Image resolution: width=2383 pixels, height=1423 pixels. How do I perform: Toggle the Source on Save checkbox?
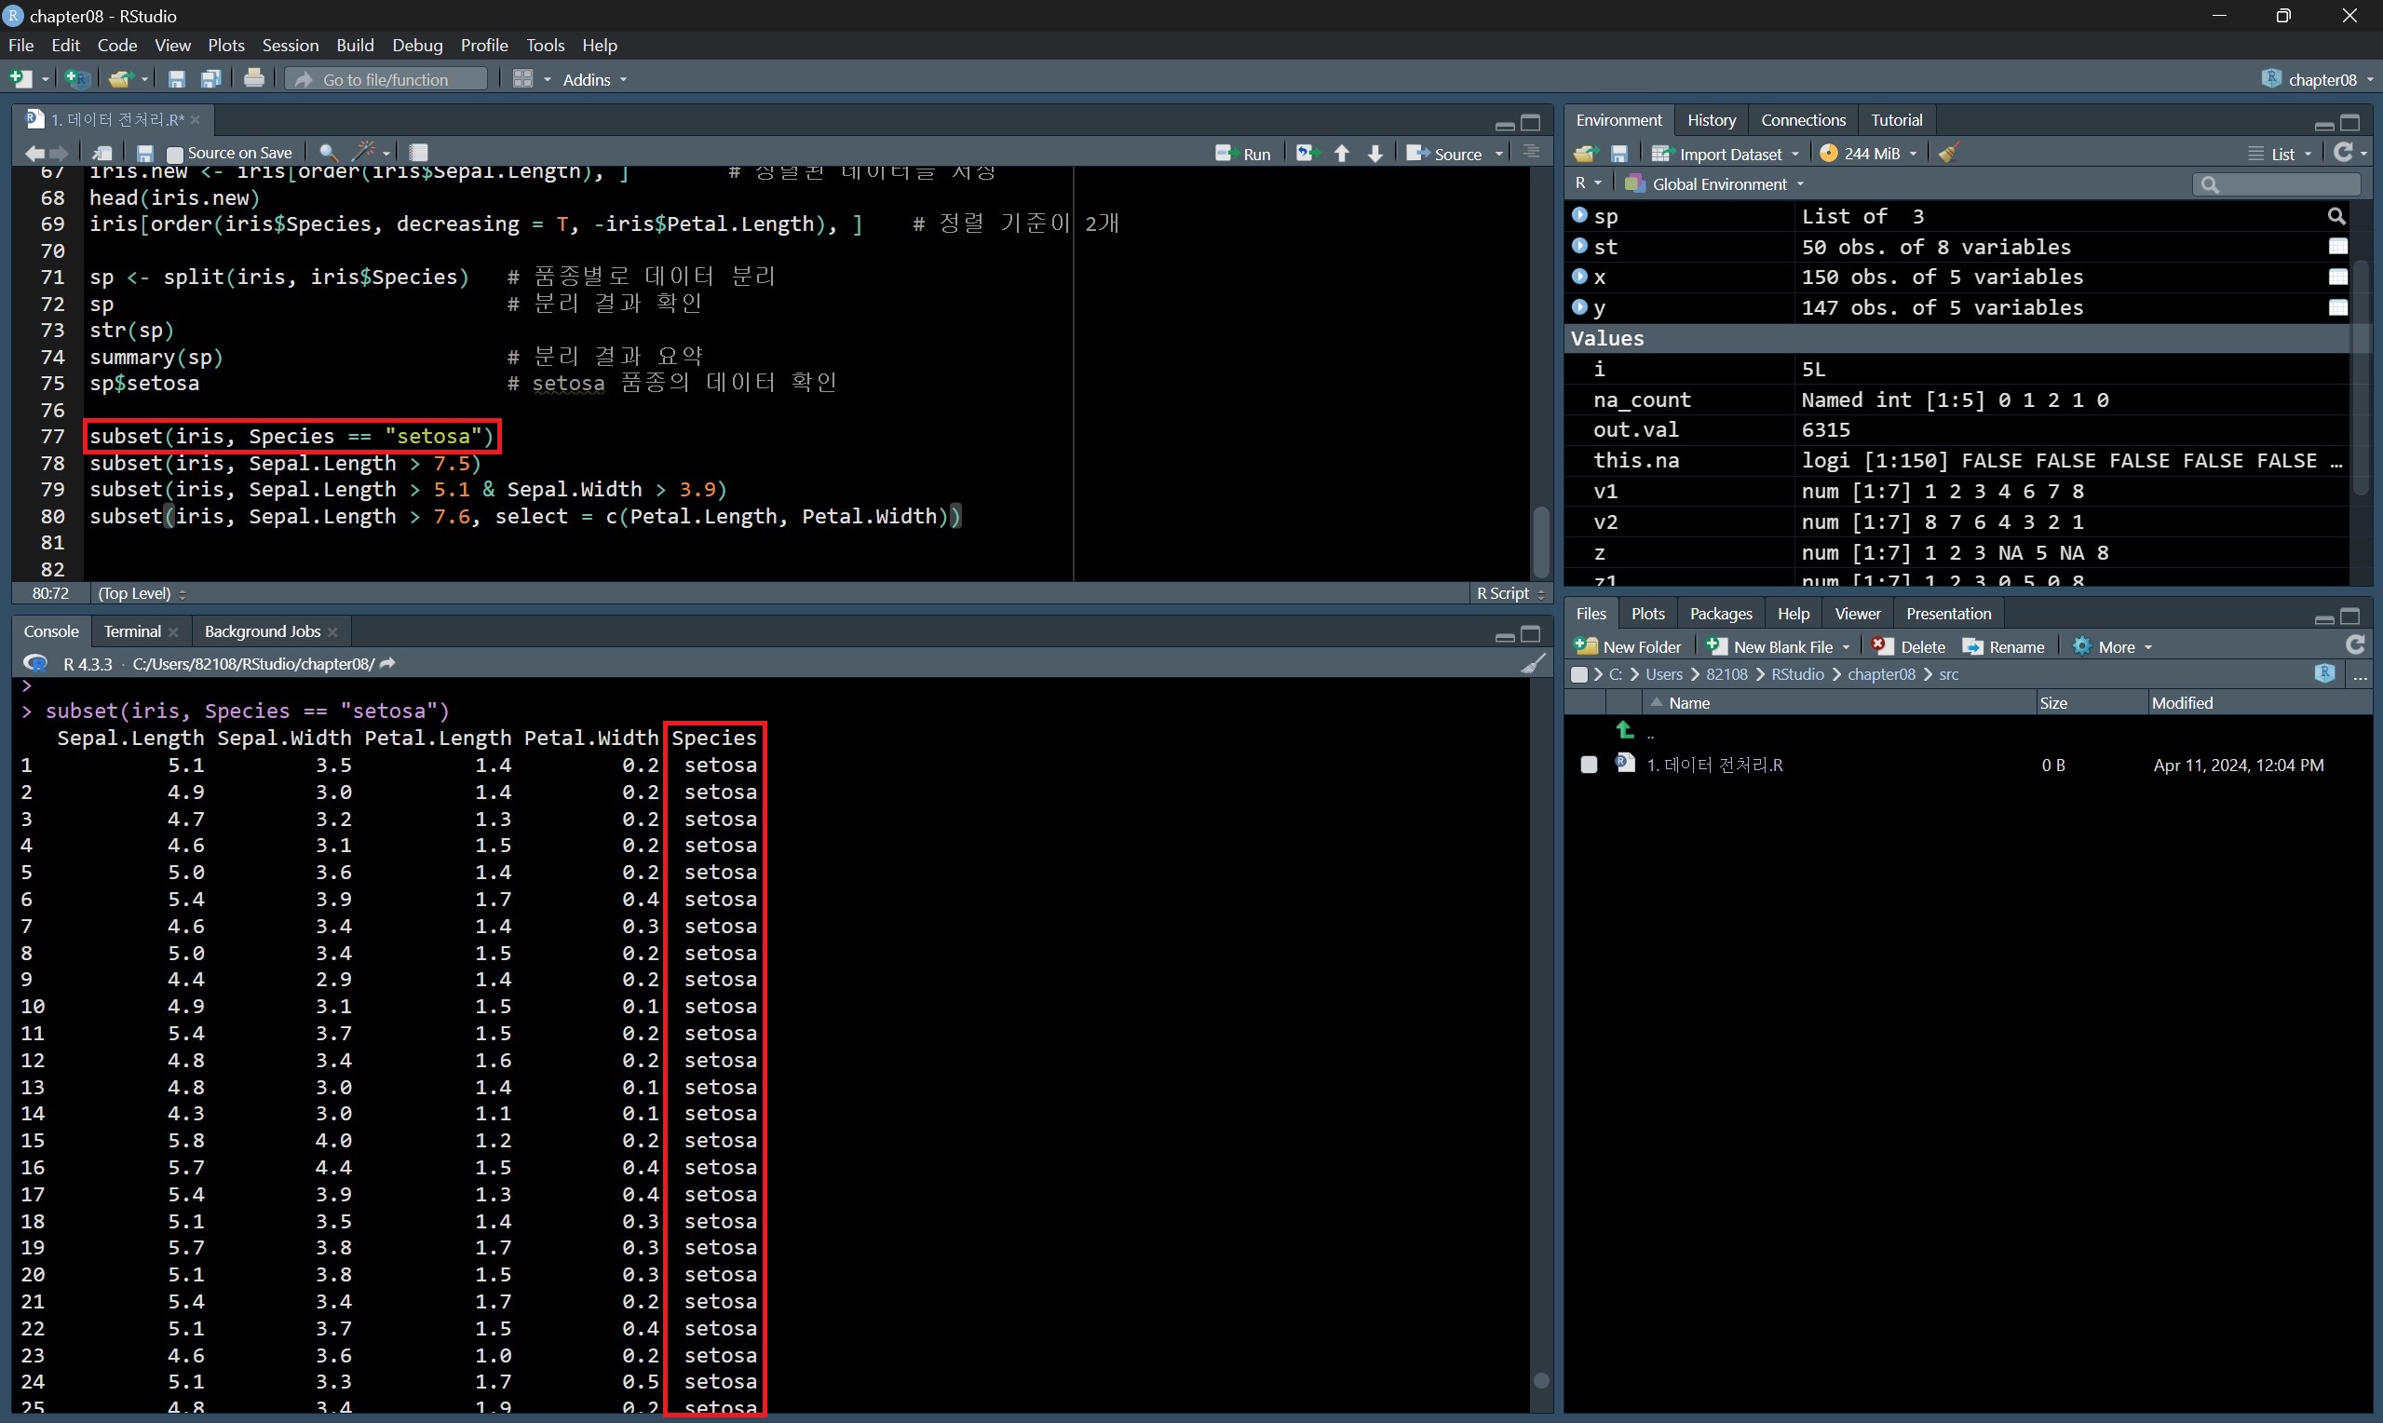pyautogui.click(x=174, y=154)
